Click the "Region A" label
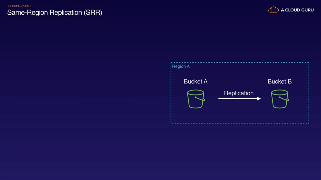Screen dimensions: 321x180 pos(181,66)
